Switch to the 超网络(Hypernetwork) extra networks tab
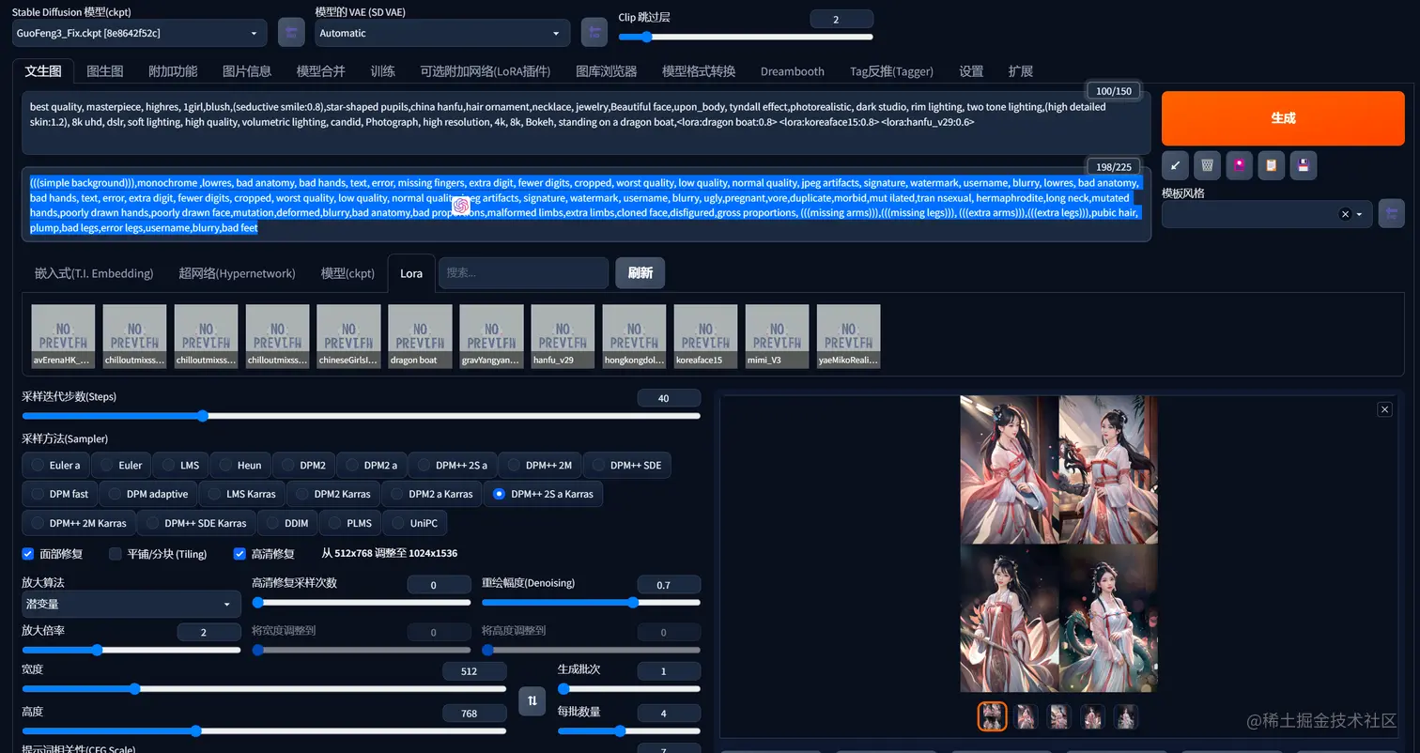 237,273
